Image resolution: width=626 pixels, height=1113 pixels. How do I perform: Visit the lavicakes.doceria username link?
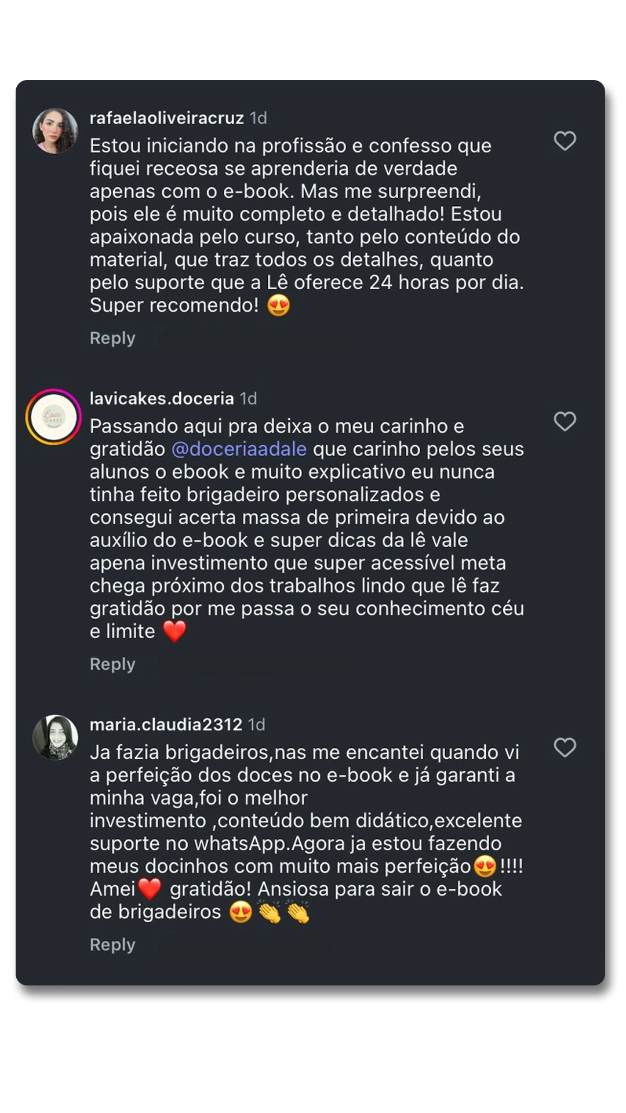[162, 399]
